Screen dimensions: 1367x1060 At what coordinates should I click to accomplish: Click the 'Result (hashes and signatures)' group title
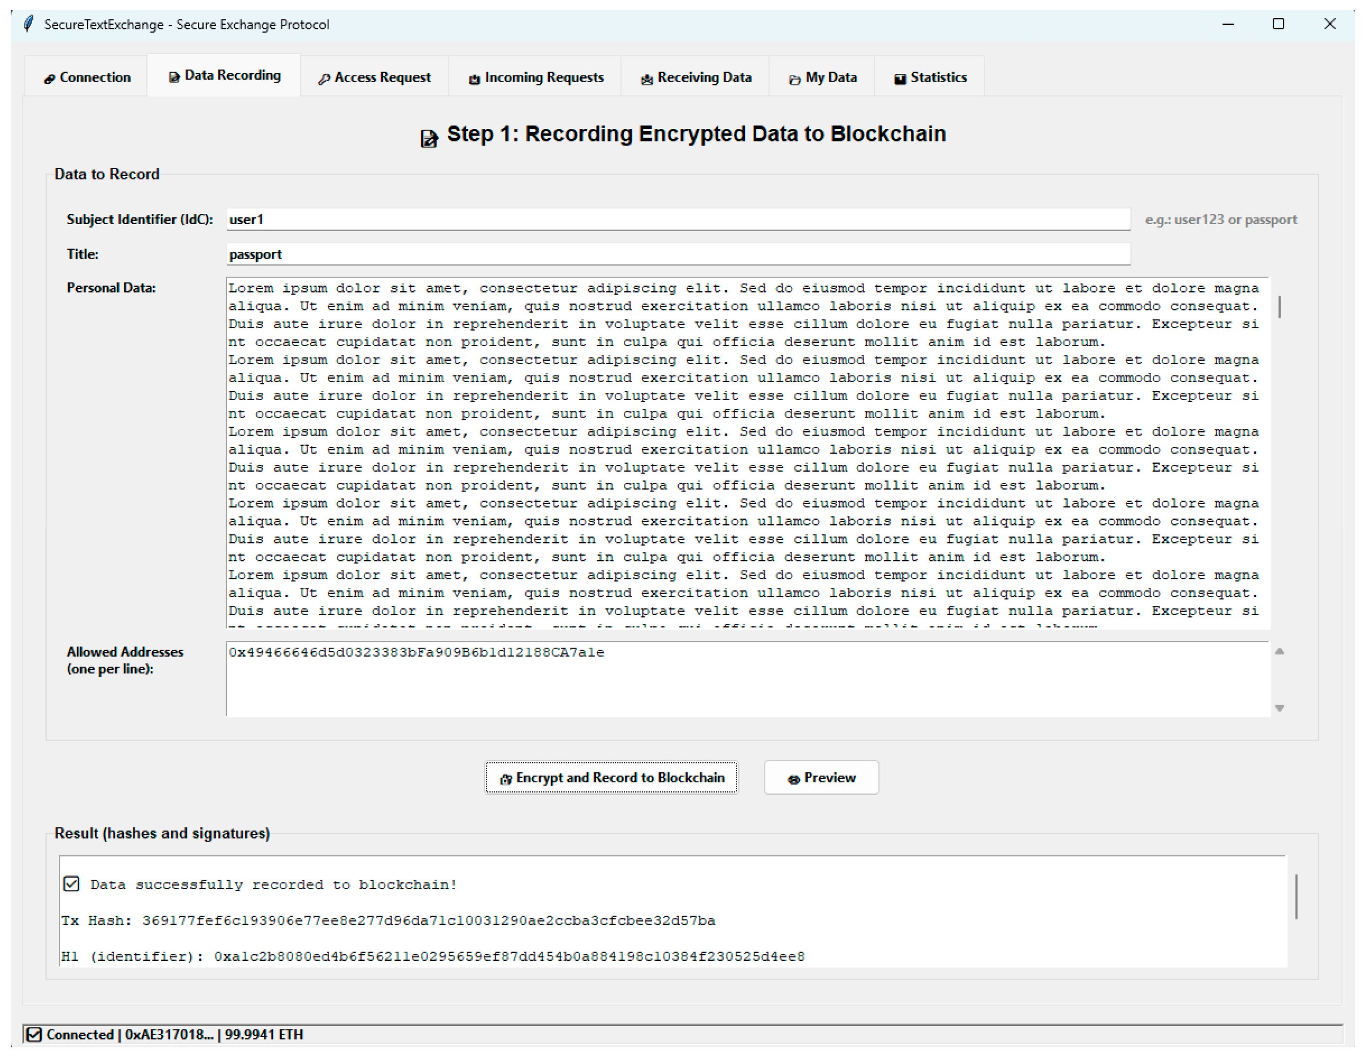pyautogui.click(x=162, y=833)
